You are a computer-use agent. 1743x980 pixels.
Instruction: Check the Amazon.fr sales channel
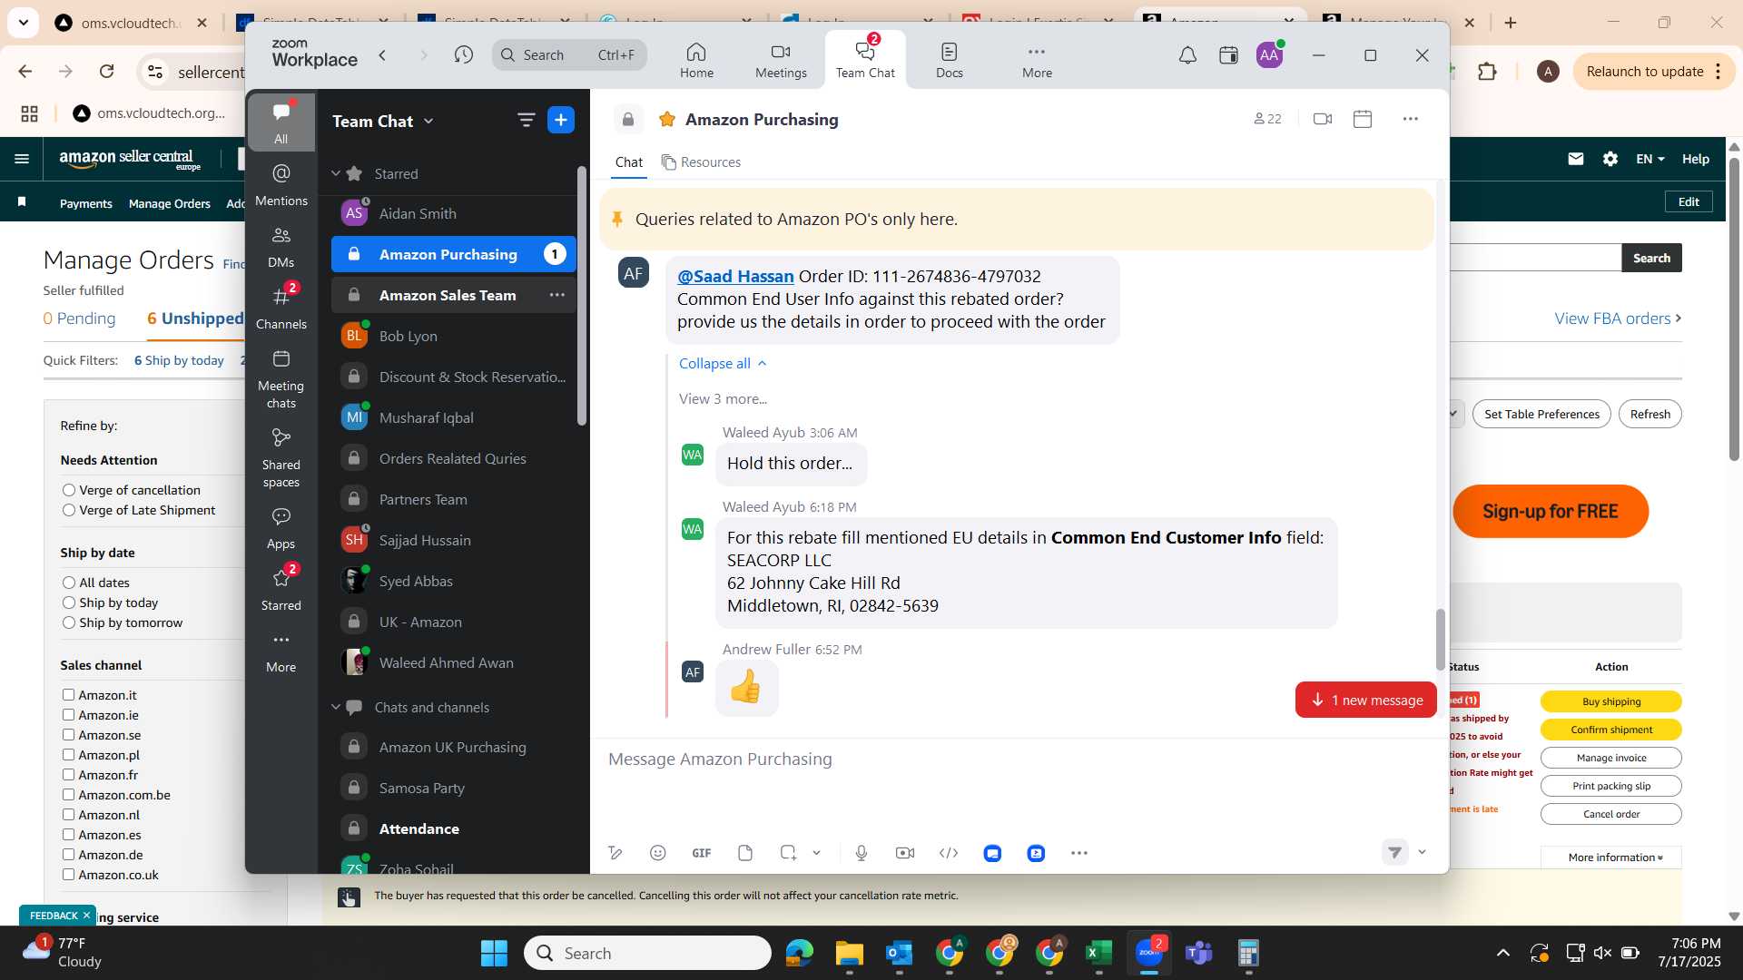click(x=68, y=775)
